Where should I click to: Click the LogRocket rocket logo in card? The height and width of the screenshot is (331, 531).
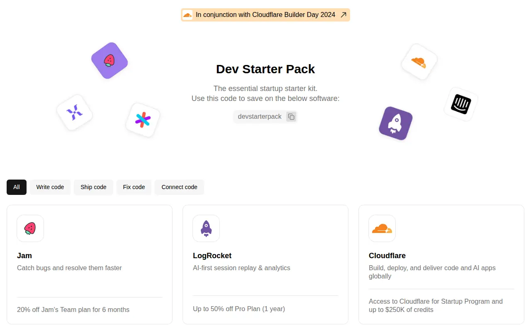pos(206,228)
